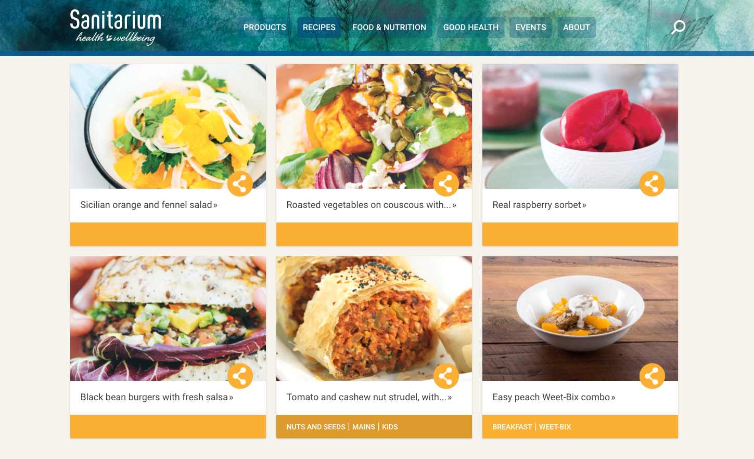Screen dimensions: 754x459
Task: Open the About menu item
Action: [577, 28]
